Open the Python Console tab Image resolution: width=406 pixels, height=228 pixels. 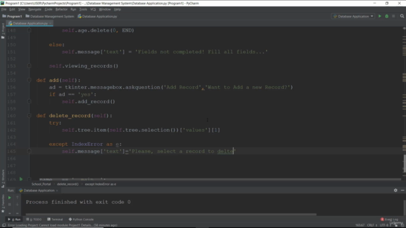tap(81, 219)
